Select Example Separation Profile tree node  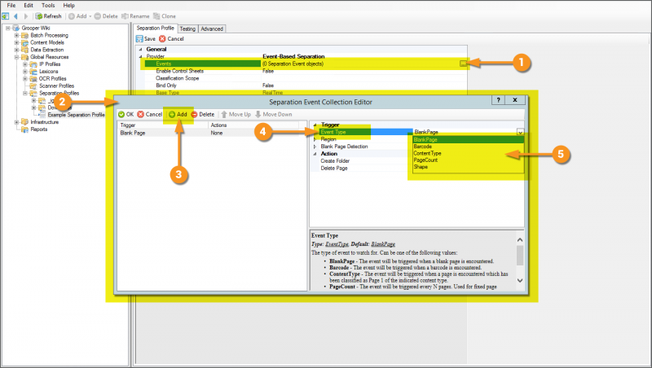(x=76, y=115)
